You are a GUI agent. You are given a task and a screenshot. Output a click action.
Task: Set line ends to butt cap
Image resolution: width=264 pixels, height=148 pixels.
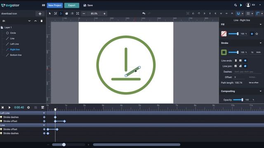236,60
